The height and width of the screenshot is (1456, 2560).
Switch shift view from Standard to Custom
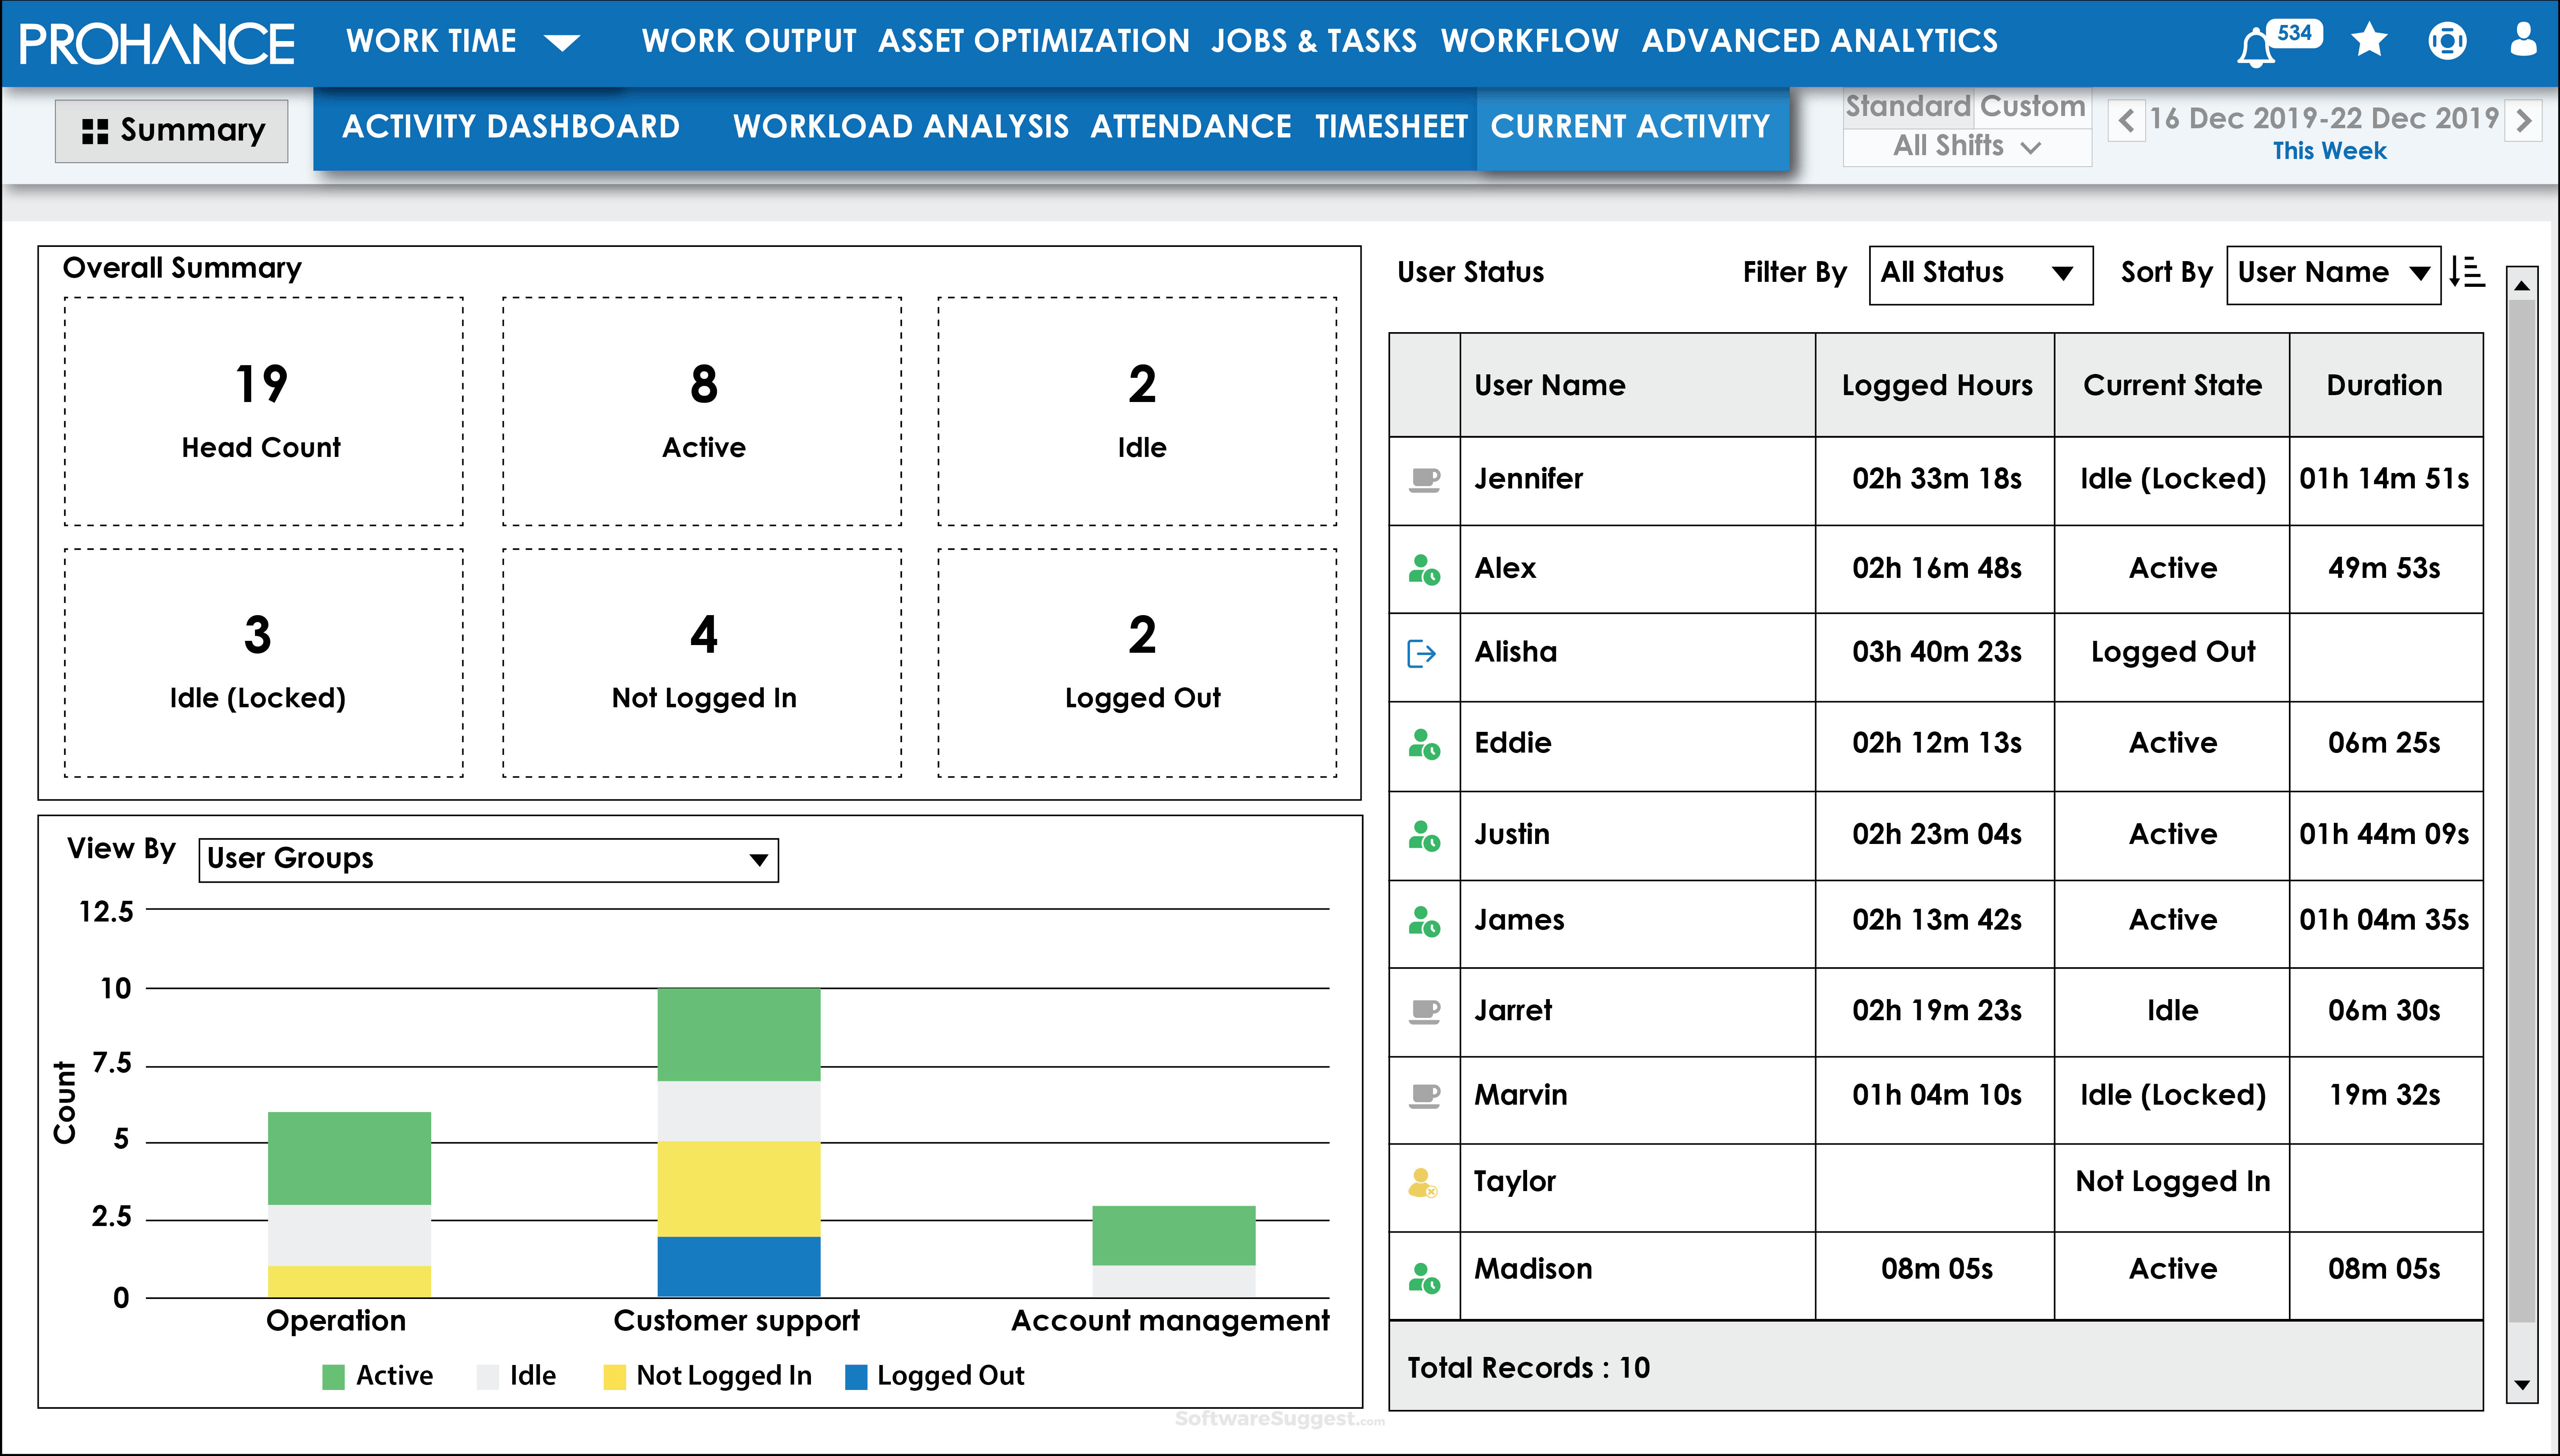(2033, 106)
